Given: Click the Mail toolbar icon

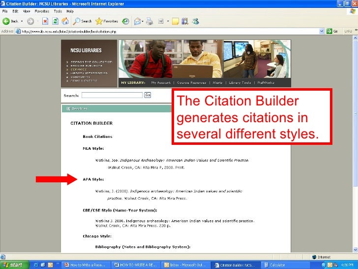Looking at the screenshot, I should pyautogui.click(x=138, y=21).
